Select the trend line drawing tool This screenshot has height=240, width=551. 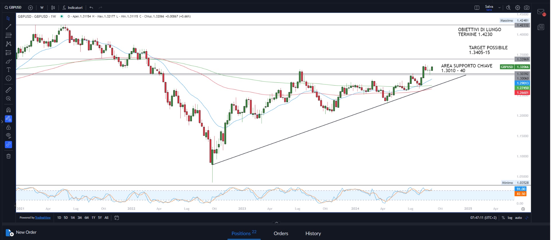click(x=9, y=27)
